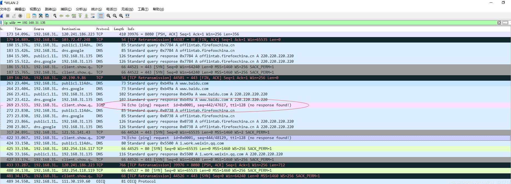Viewport: 511px width, 184px height.
Task: Select packet 266 www.baidu.com query response
Action: point(255,94)
